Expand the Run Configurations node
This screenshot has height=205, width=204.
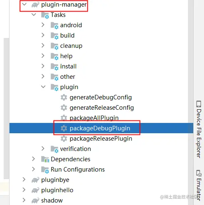click(x=33, y=169)
